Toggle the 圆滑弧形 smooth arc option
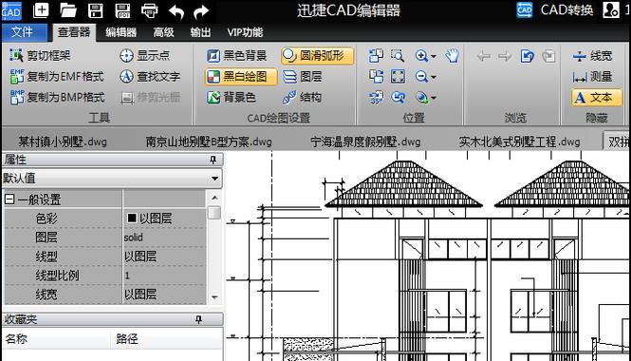Image resolution: width=631 pixels, height=361 pixels. point(318,56)
